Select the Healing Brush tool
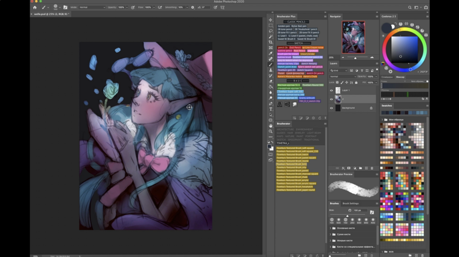The height and width of the screenshot is (257, 459). click(270, 59)
